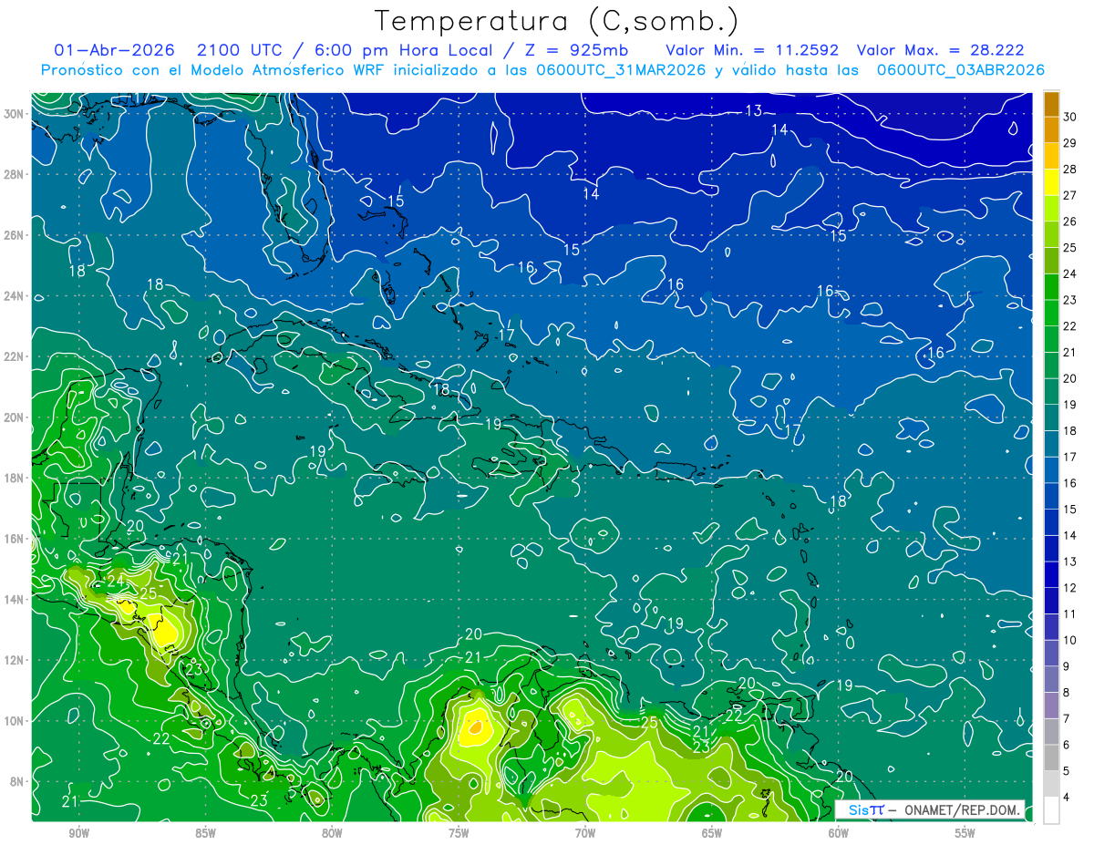This screenshot has width=1094, height=845.
Task: Click the 8N latitude axis label
Action: pyautogui.click(x=18, y=781)
